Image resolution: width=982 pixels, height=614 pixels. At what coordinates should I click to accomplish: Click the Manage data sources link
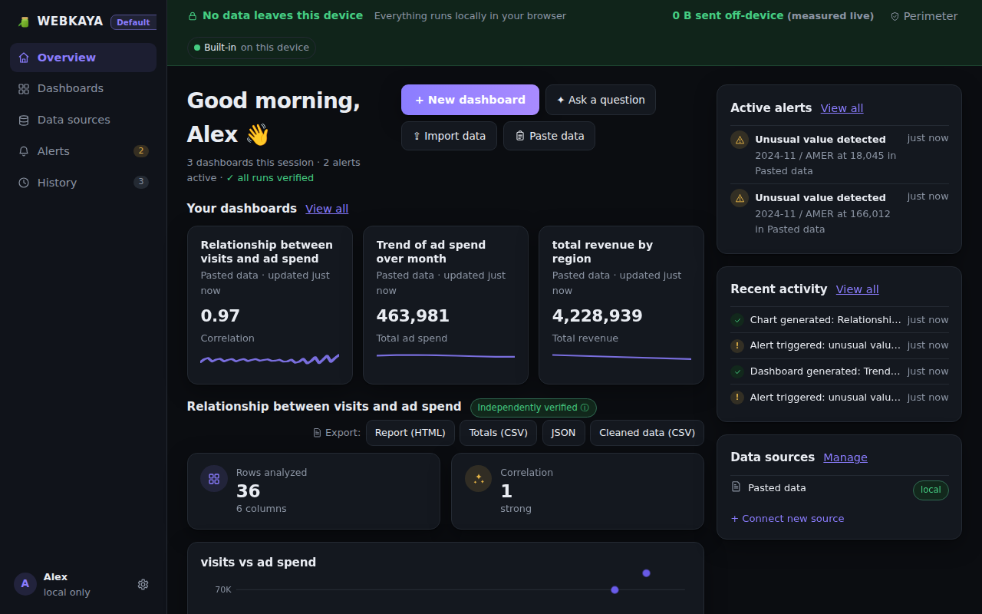pos(845,457)
